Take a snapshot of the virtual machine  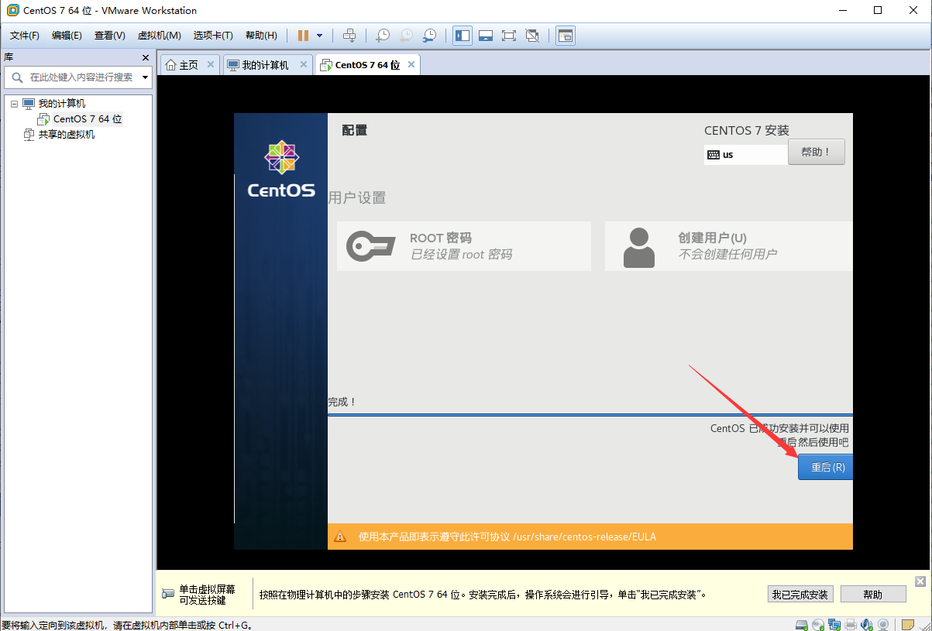pyautogui.click(x=383, y=36)
